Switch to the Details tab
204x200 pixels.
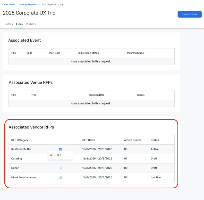click(x=8, y=24)
